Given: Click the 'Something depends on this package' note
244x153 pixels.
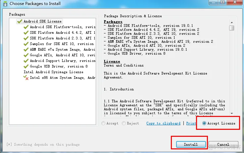Looking at the screenshot, I should click(43, 145).
